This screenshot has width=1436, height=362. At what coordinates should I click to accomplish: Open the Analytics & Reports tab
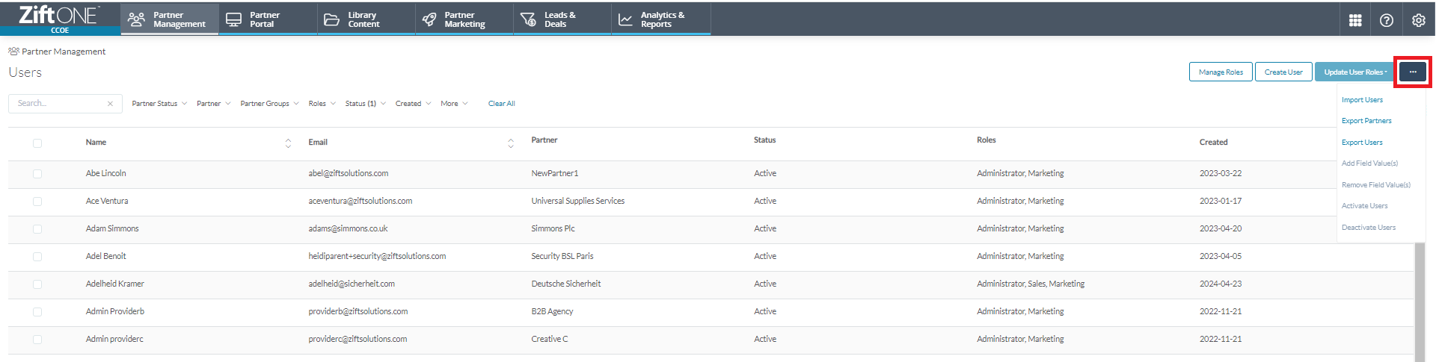661,19
